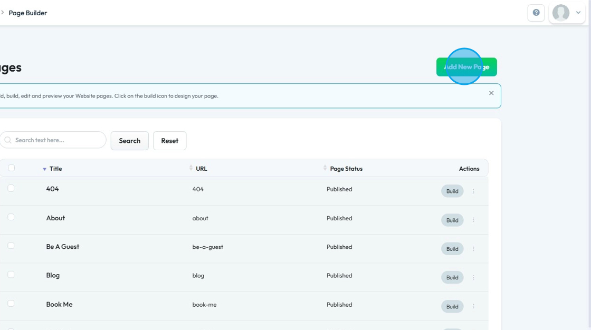The height and width of the screenshot is (330, 591).
Task: Click the 'about' URL cell
Action: [200, 218]
